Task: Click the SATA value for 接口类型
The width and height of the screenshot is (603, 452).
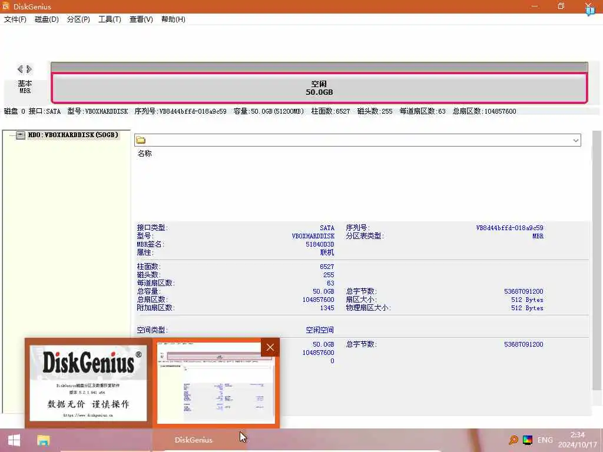Action: tap(327, 228)
